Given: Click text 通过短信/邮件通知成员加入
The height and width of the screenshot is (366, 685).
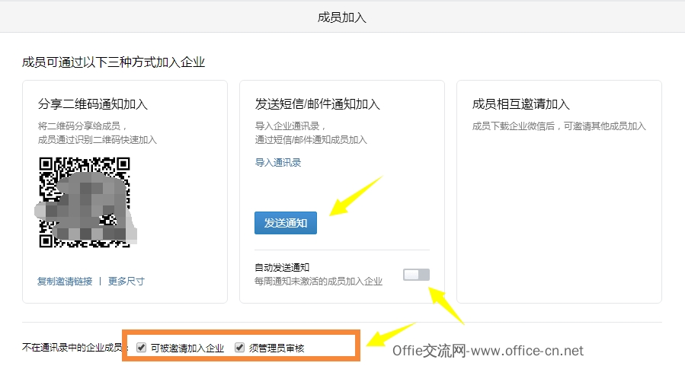Looking at the screenshot, I should tap(311, 139).
